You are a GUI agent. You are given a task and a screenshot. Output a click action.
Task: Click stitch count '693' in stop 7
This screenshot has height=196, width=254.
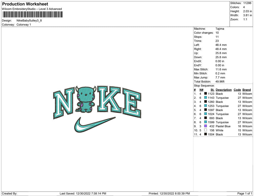pos(212,118)
